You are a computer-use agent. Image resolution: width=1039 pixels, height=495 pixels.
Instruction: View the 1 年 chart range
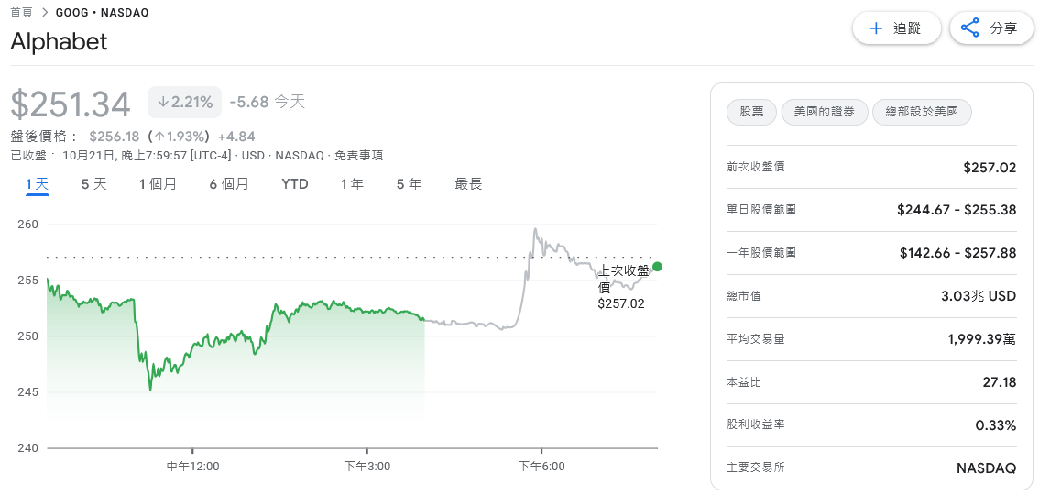click(x=352, y=184)
